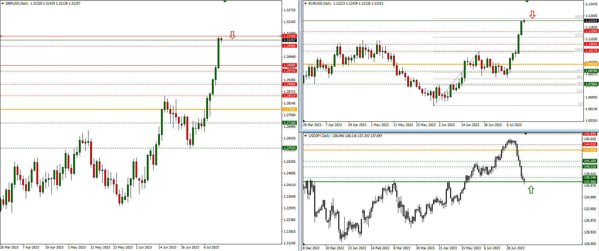Select the 1.10640 red price label

(x=591, y=44)
